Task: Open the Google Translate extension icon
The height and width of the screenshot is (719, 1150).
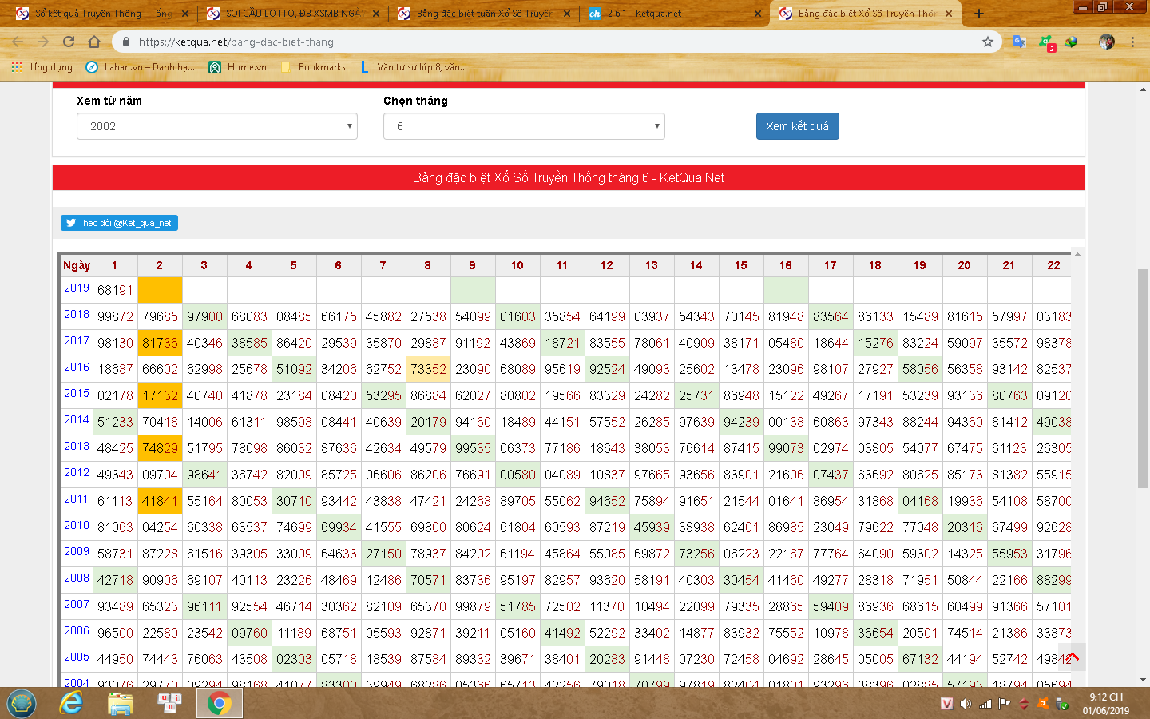Action: pyautogui.click(x=1019, y=42)
